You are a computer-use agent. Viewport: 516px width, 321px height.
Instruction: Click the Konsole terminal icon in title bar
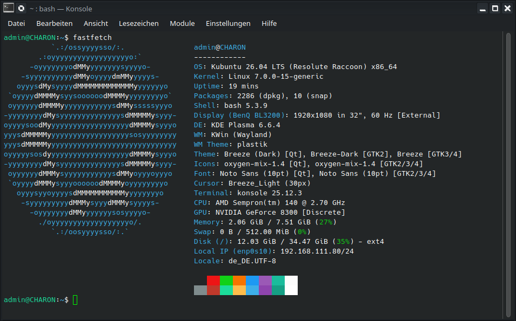(x=9, y=8)
